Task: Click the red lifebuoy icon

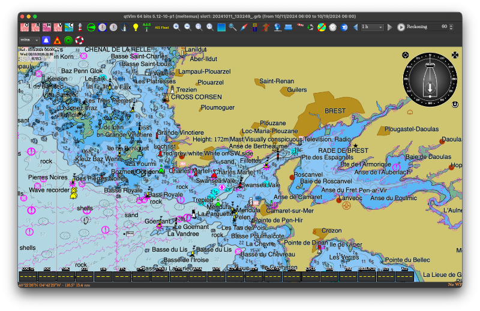Action: pyautogui.click(x=79, y=40)
